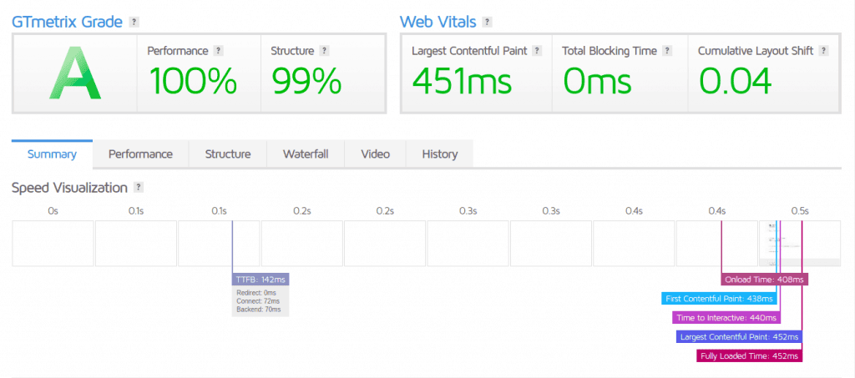Image resolution: width=855 pixels, height=378 pixels.
Task: Select First Contentful Paint: 438ms label
Action: tap(720, 299)
